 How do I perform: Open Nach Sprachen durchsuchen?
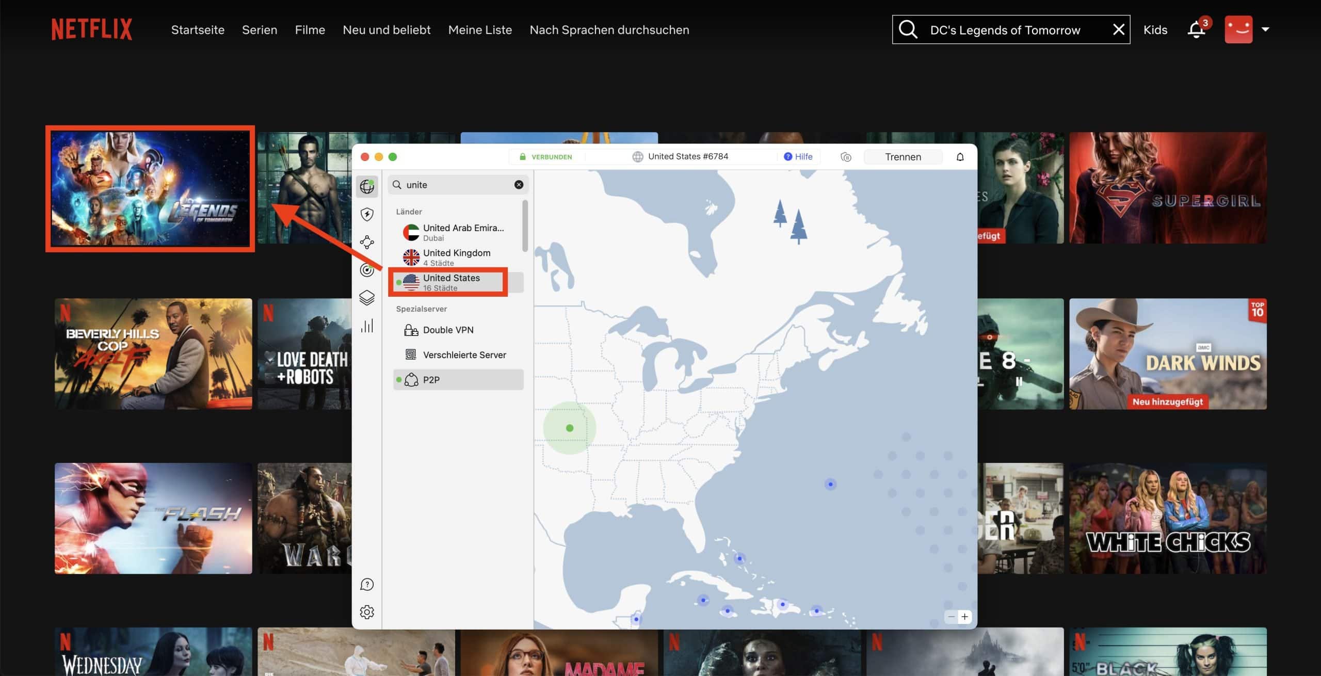point(609,30)
